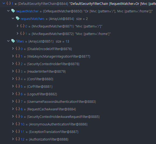Select {CsrfFilter@8881} value
The image size is (156, 144).
pyautogui.click(x=40, y=87)
